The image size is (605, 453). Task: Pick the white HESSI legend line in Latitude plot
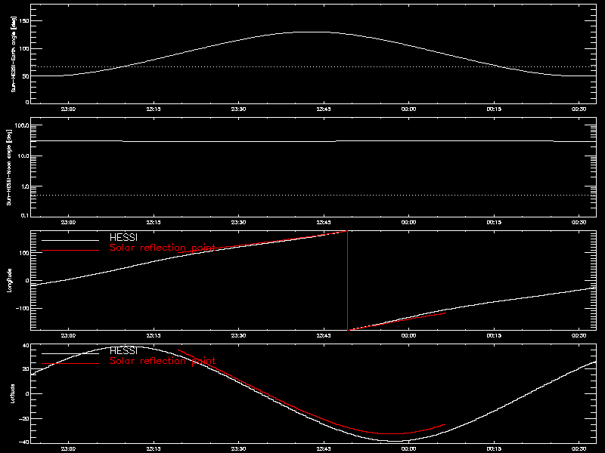70,353
